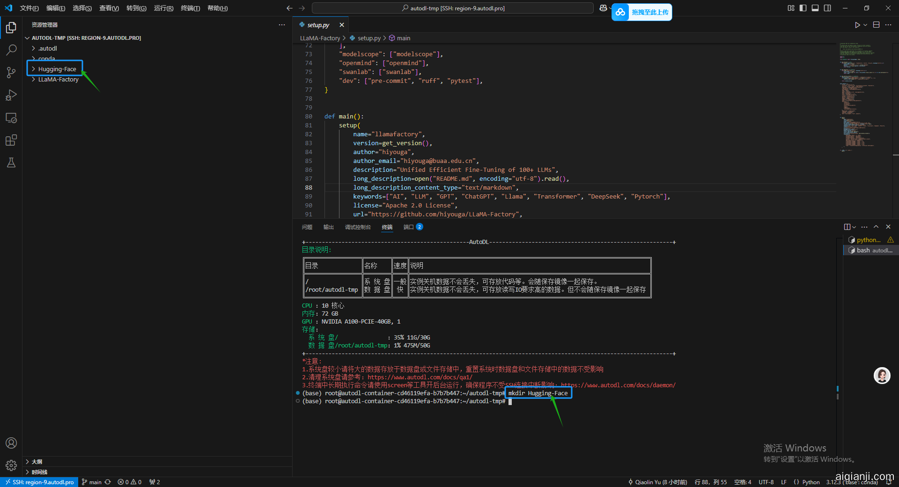
Task: Switch to the 输出 panel tab
Action: point(328,227)
